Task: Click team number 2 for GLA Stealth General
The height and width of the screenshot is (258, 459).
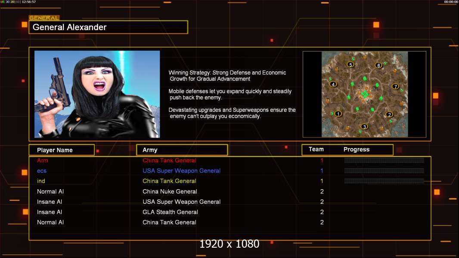Action: pyautogui.click(x=322, y=212)
